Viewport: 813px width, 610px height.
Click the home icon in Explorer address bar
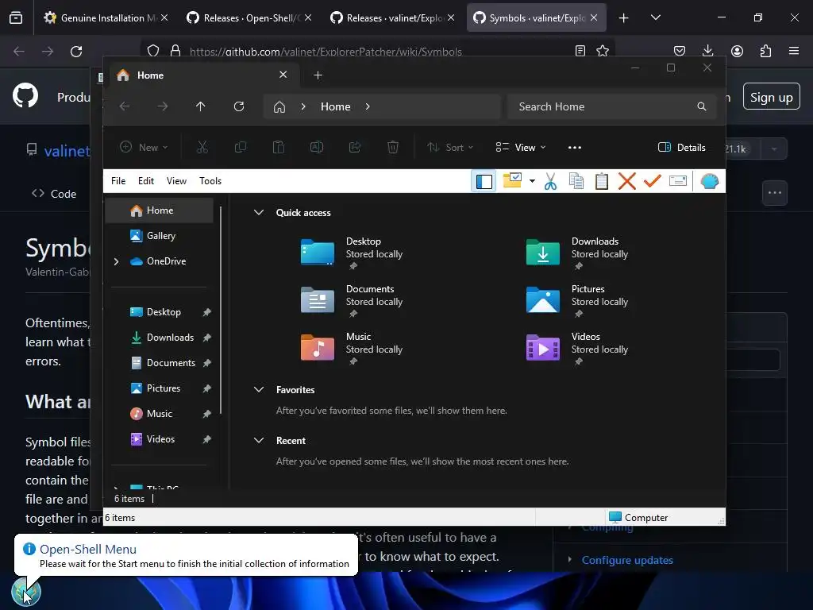coord(279,107)
